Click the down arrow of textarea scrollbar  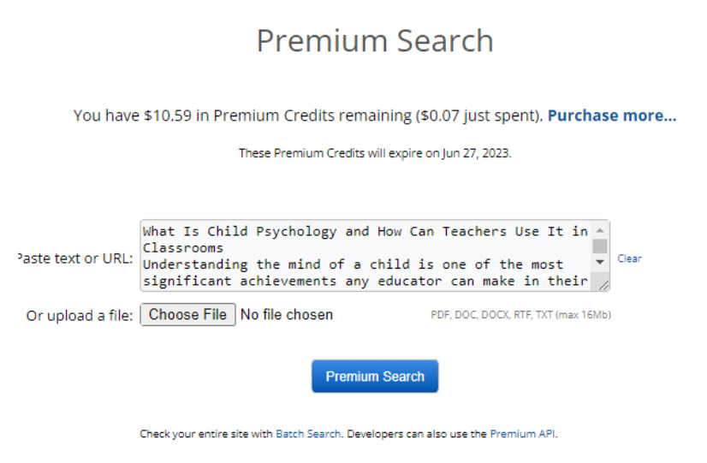pyautogui.click(x=600, y=262)
